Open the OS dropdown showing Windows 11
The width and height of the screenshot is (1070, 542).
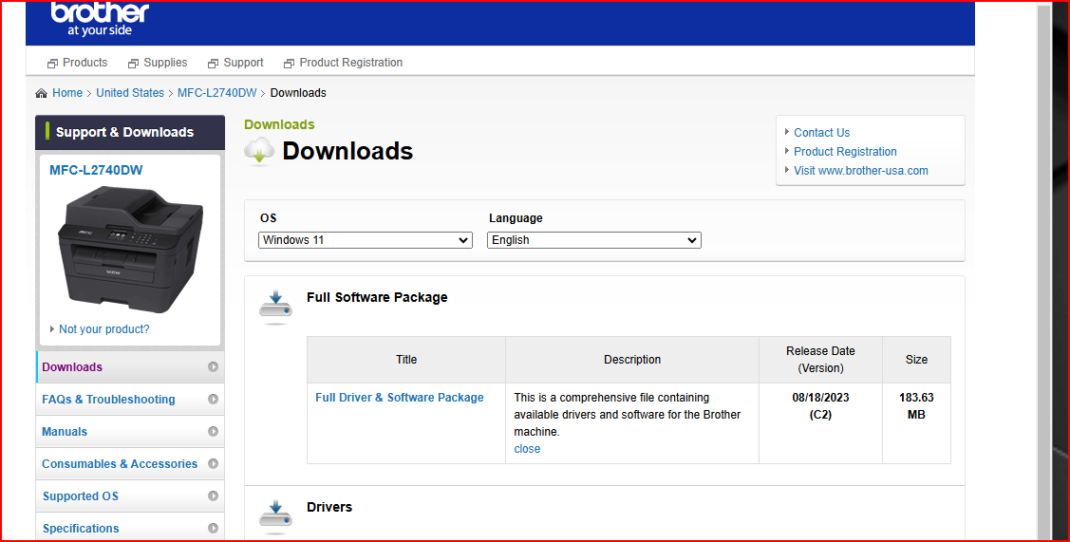pos(366,240)
